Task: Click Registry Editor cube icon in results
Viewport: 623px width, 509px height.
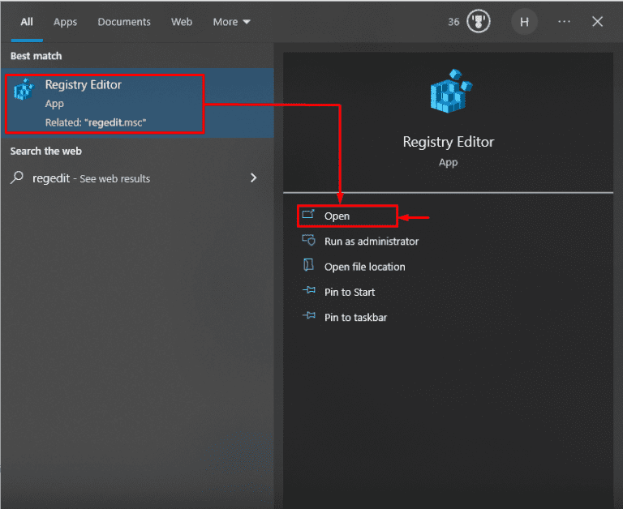Action: coord(24,89)
